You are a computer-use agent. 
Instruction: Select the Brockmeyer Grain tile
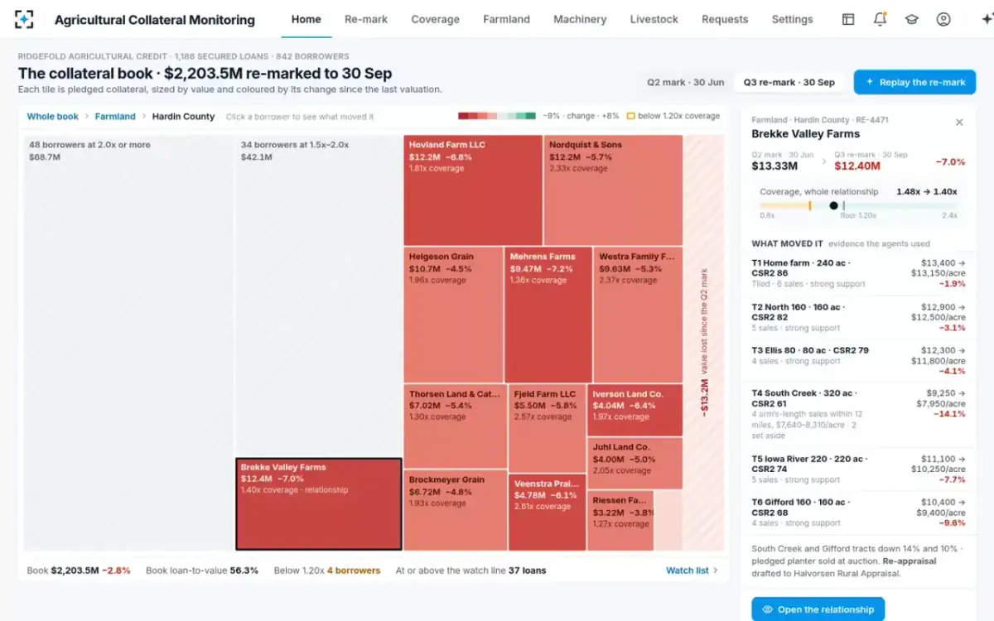[456, 510]
